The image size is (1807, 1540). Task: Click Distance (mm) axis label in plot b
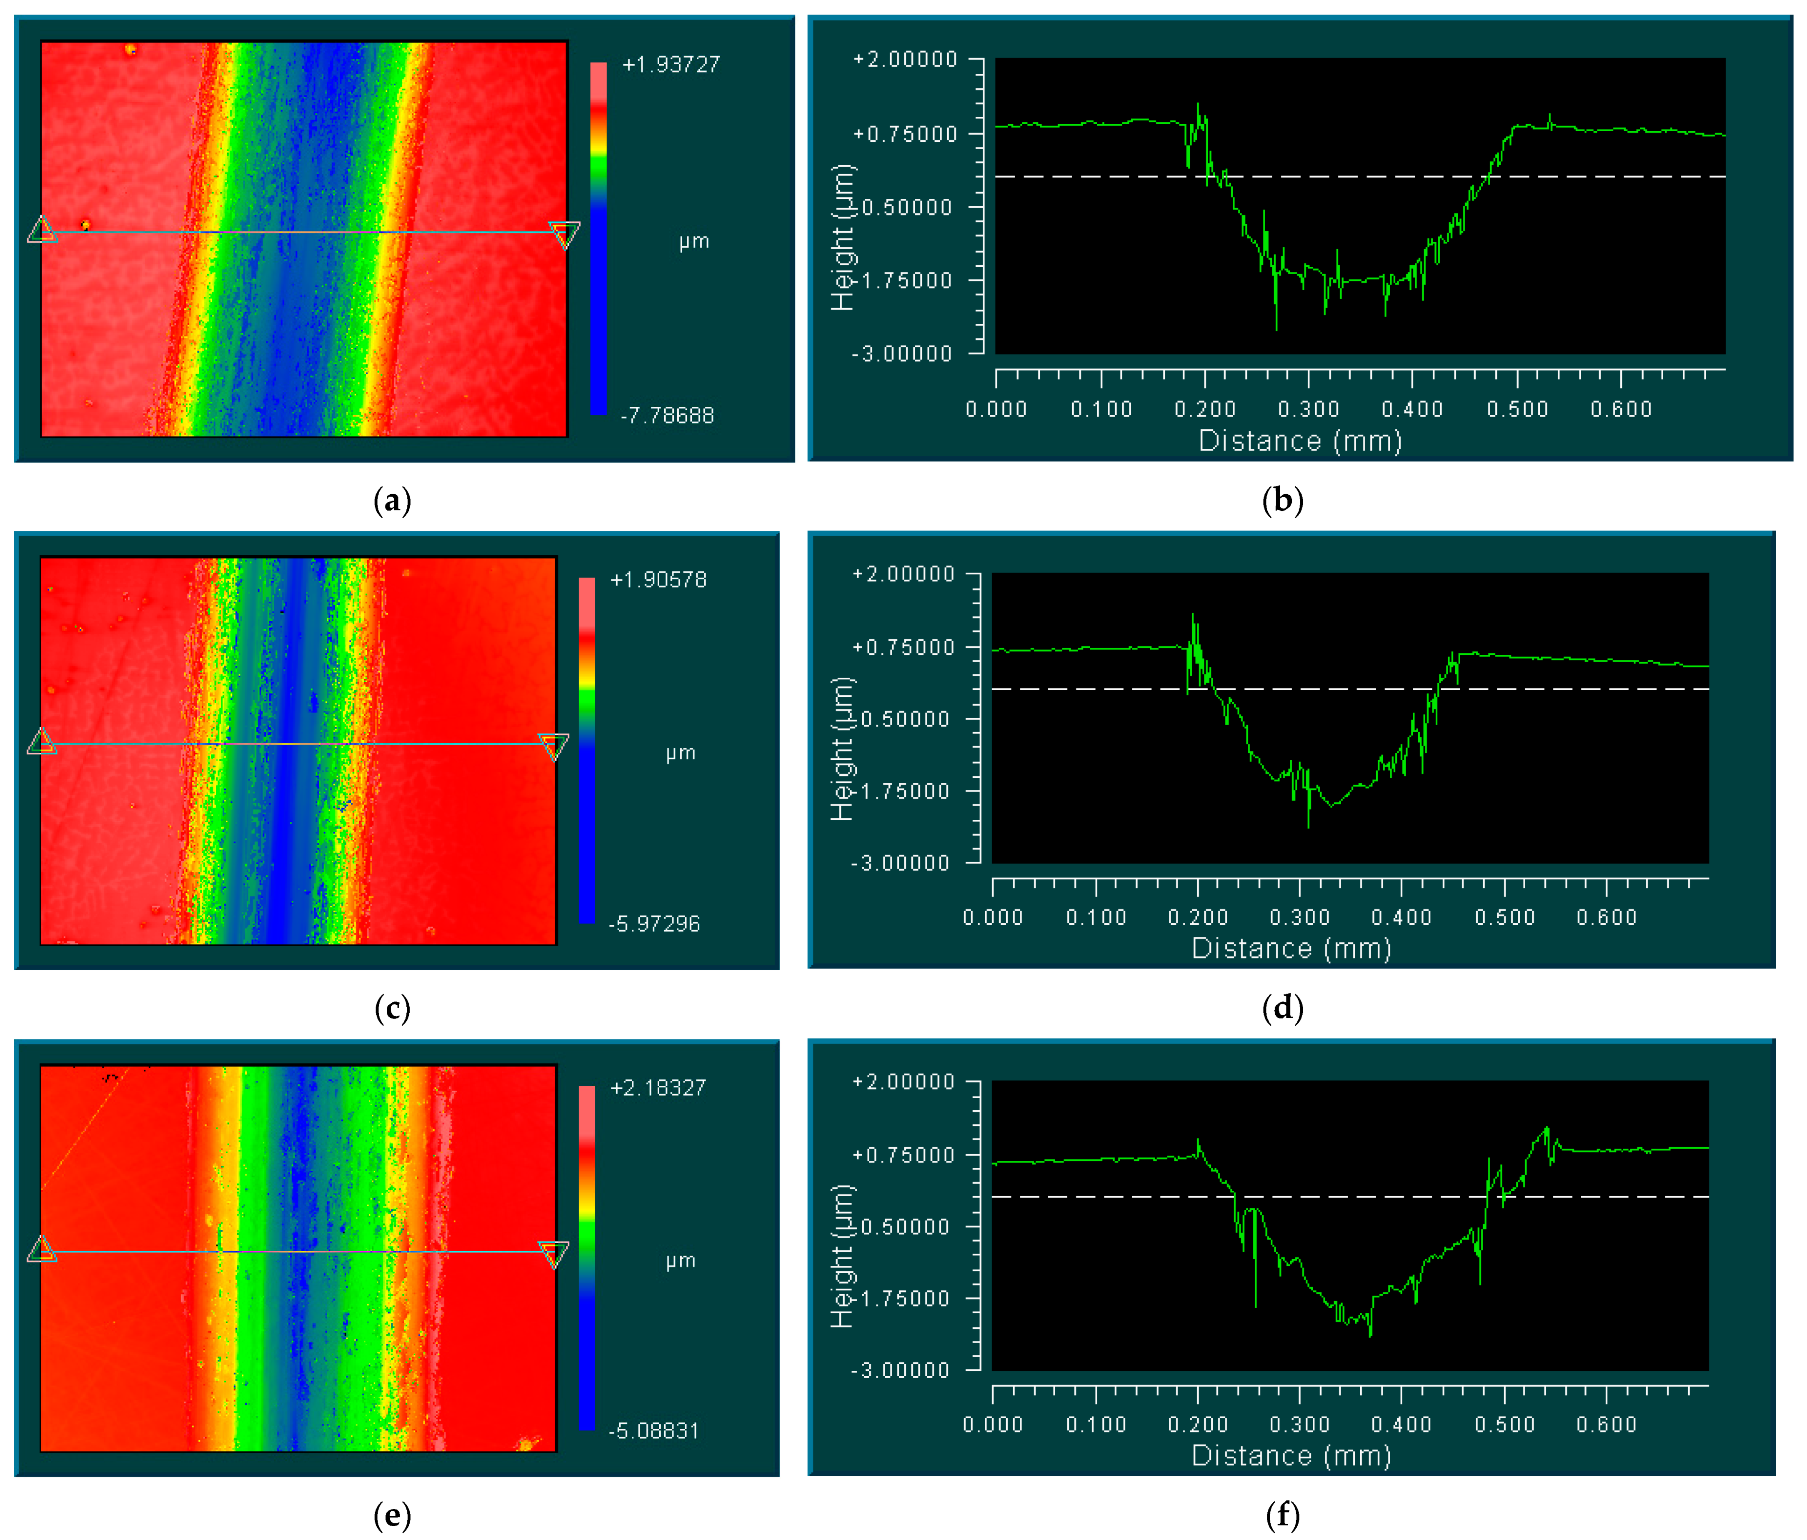(x=1299, y=441)
